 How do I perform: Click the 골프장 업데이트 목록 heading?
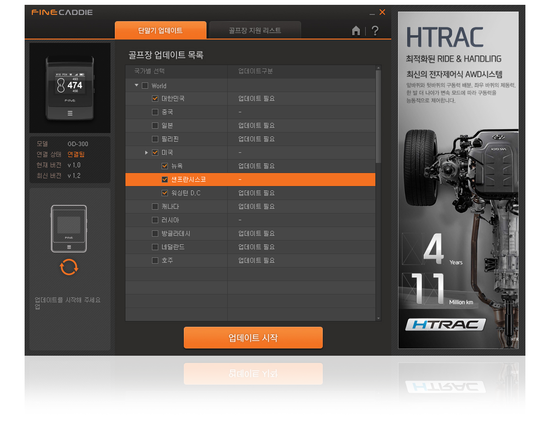coord(166,55)
